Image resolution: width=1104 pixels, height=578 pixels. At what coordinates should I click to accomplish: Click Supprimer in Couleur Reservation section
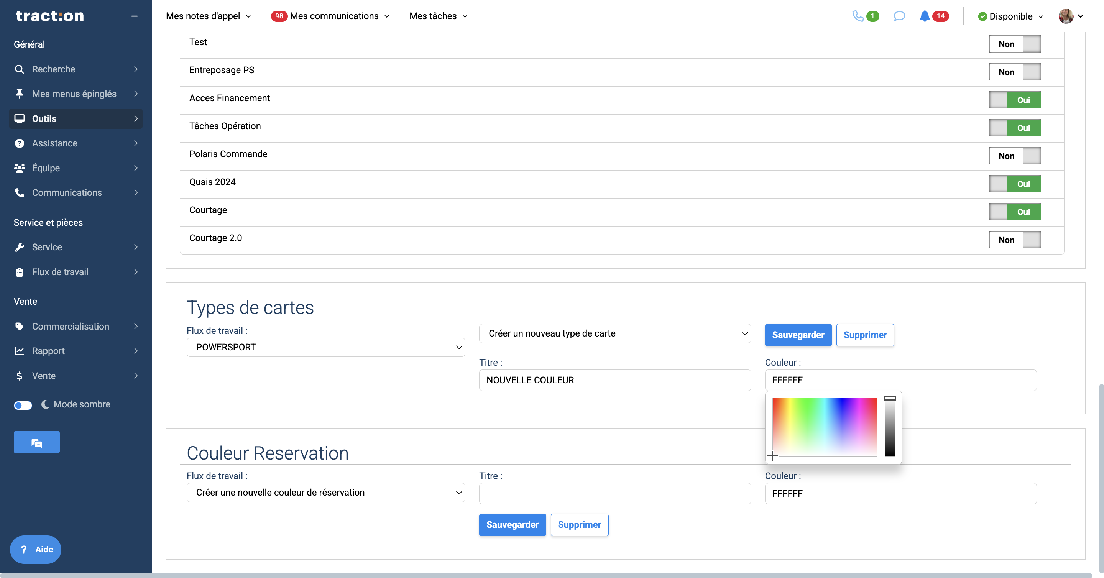pos(579,525)
